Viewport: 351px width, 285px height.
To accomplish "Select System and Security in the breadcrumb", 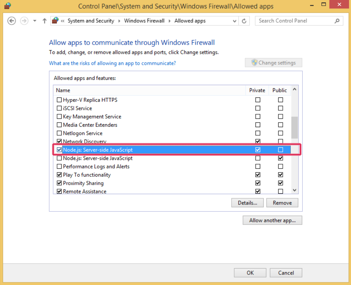I will tap(91, 21).
